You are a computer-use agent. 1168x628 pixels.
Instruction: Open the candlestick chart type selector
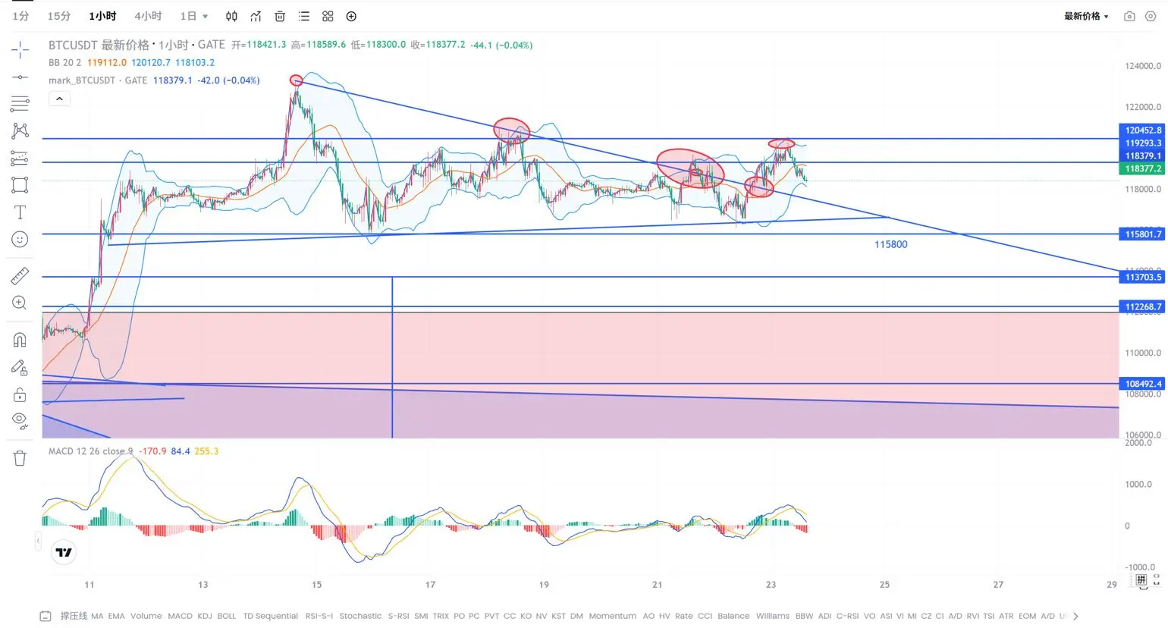(x=231, y=16)
